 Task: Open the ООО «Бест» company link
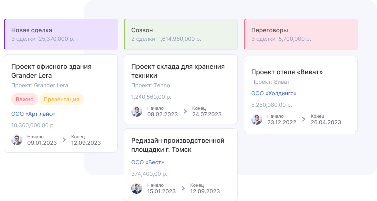(x=147, y=162)
